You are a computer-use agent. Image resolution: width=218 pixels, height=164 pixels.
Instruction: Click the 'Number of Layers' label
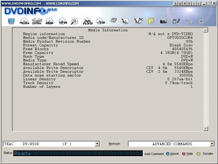(42, 87)
